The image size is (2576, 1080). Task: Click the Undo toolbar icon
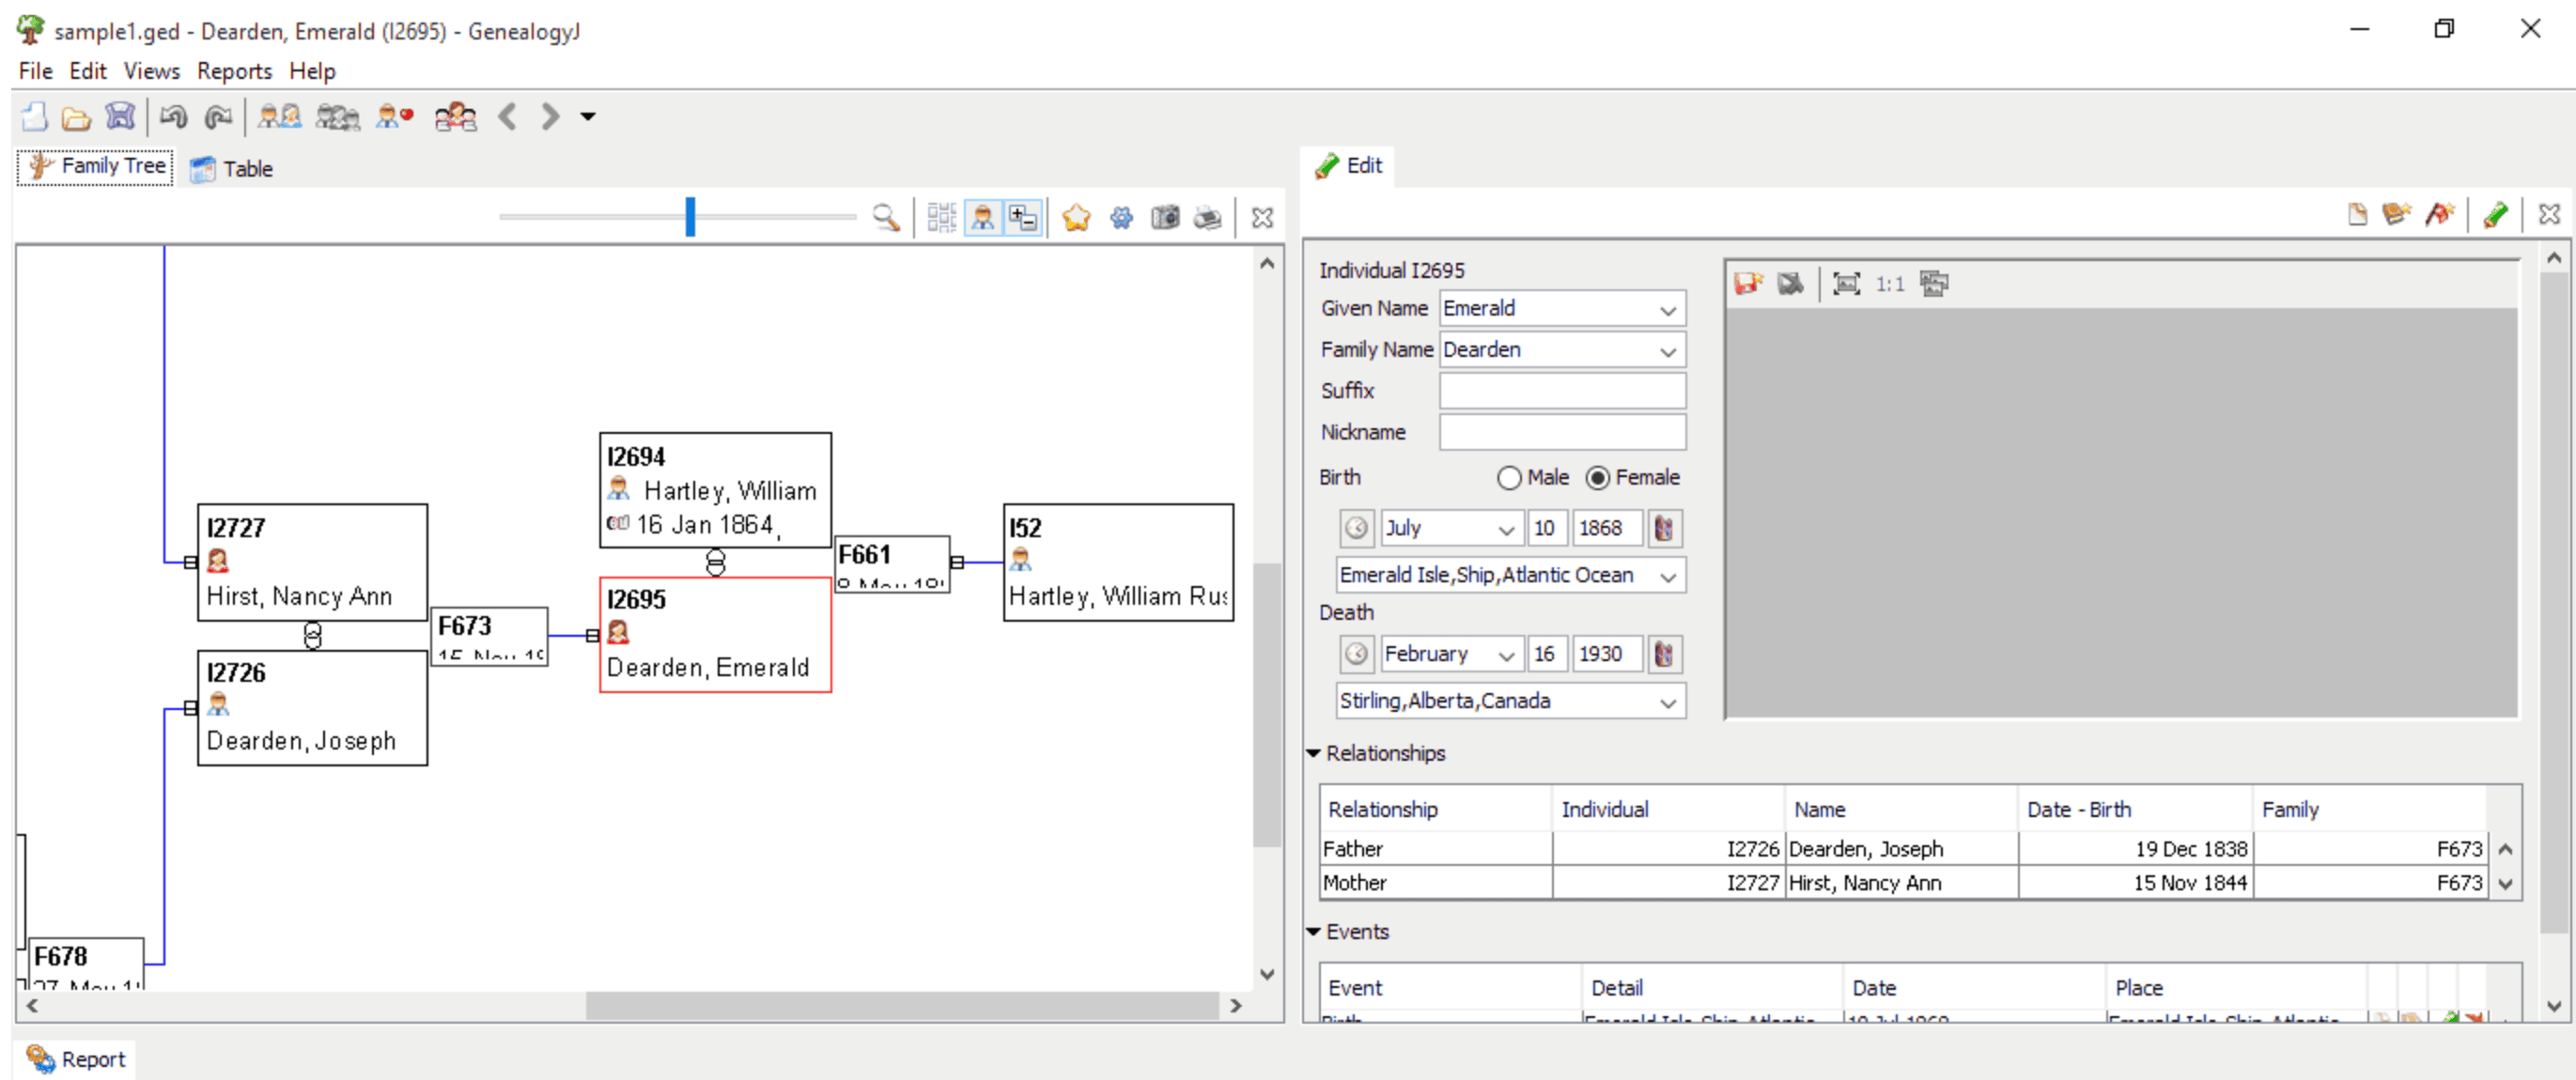(x=174, y=117)
